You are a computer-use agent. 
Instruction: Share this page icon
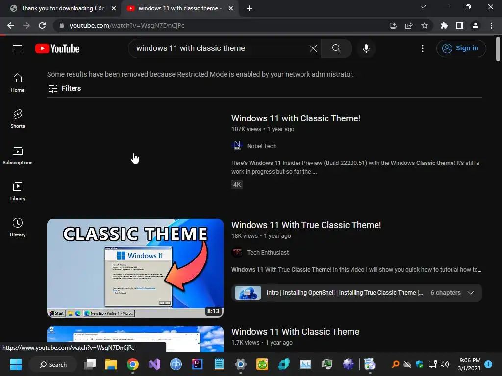coord(409,25)
